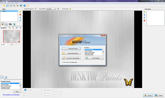Click the blue info icon in the toolbar
Screen dimensions: 165x98
(25, 6)
